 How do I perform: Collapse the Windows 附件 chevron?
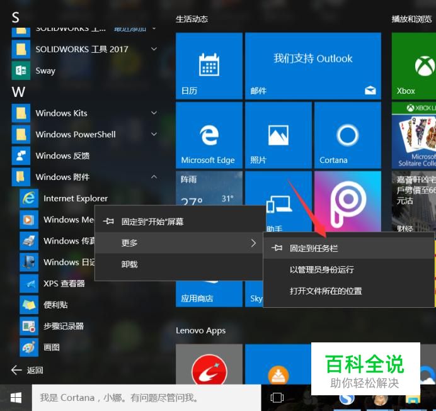point(154,177)
